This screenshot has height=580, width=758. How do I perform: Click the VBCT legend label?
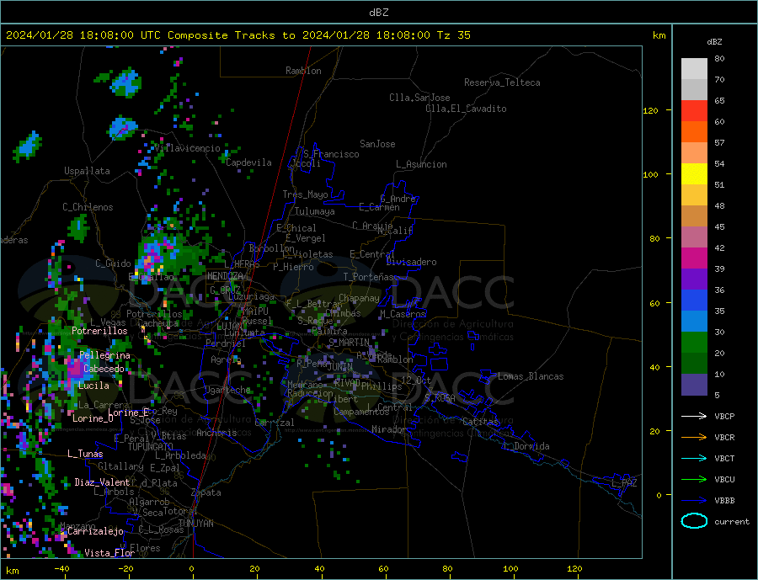724,458
